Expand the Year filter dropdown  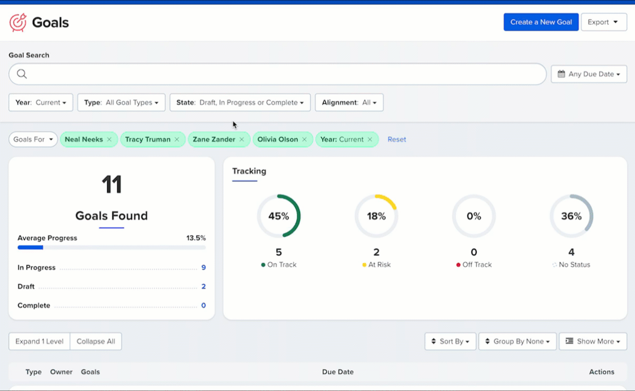click(x=40, y=103)
